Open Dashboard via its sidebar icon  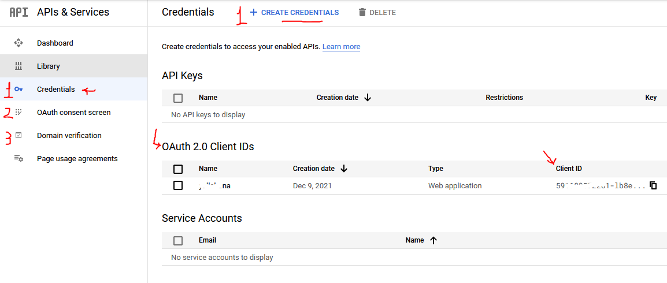point(18,43)
